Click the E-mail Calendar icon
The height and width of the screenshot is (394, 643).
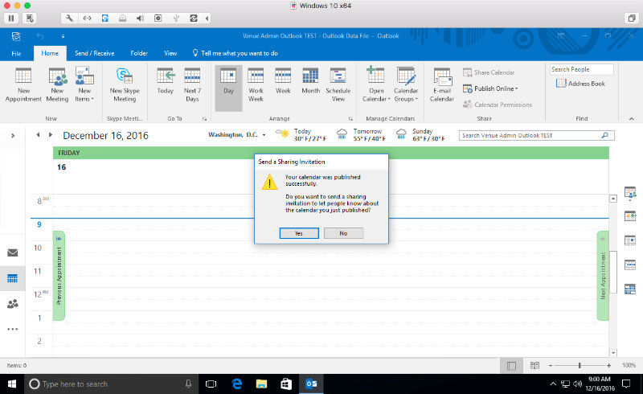441,85
